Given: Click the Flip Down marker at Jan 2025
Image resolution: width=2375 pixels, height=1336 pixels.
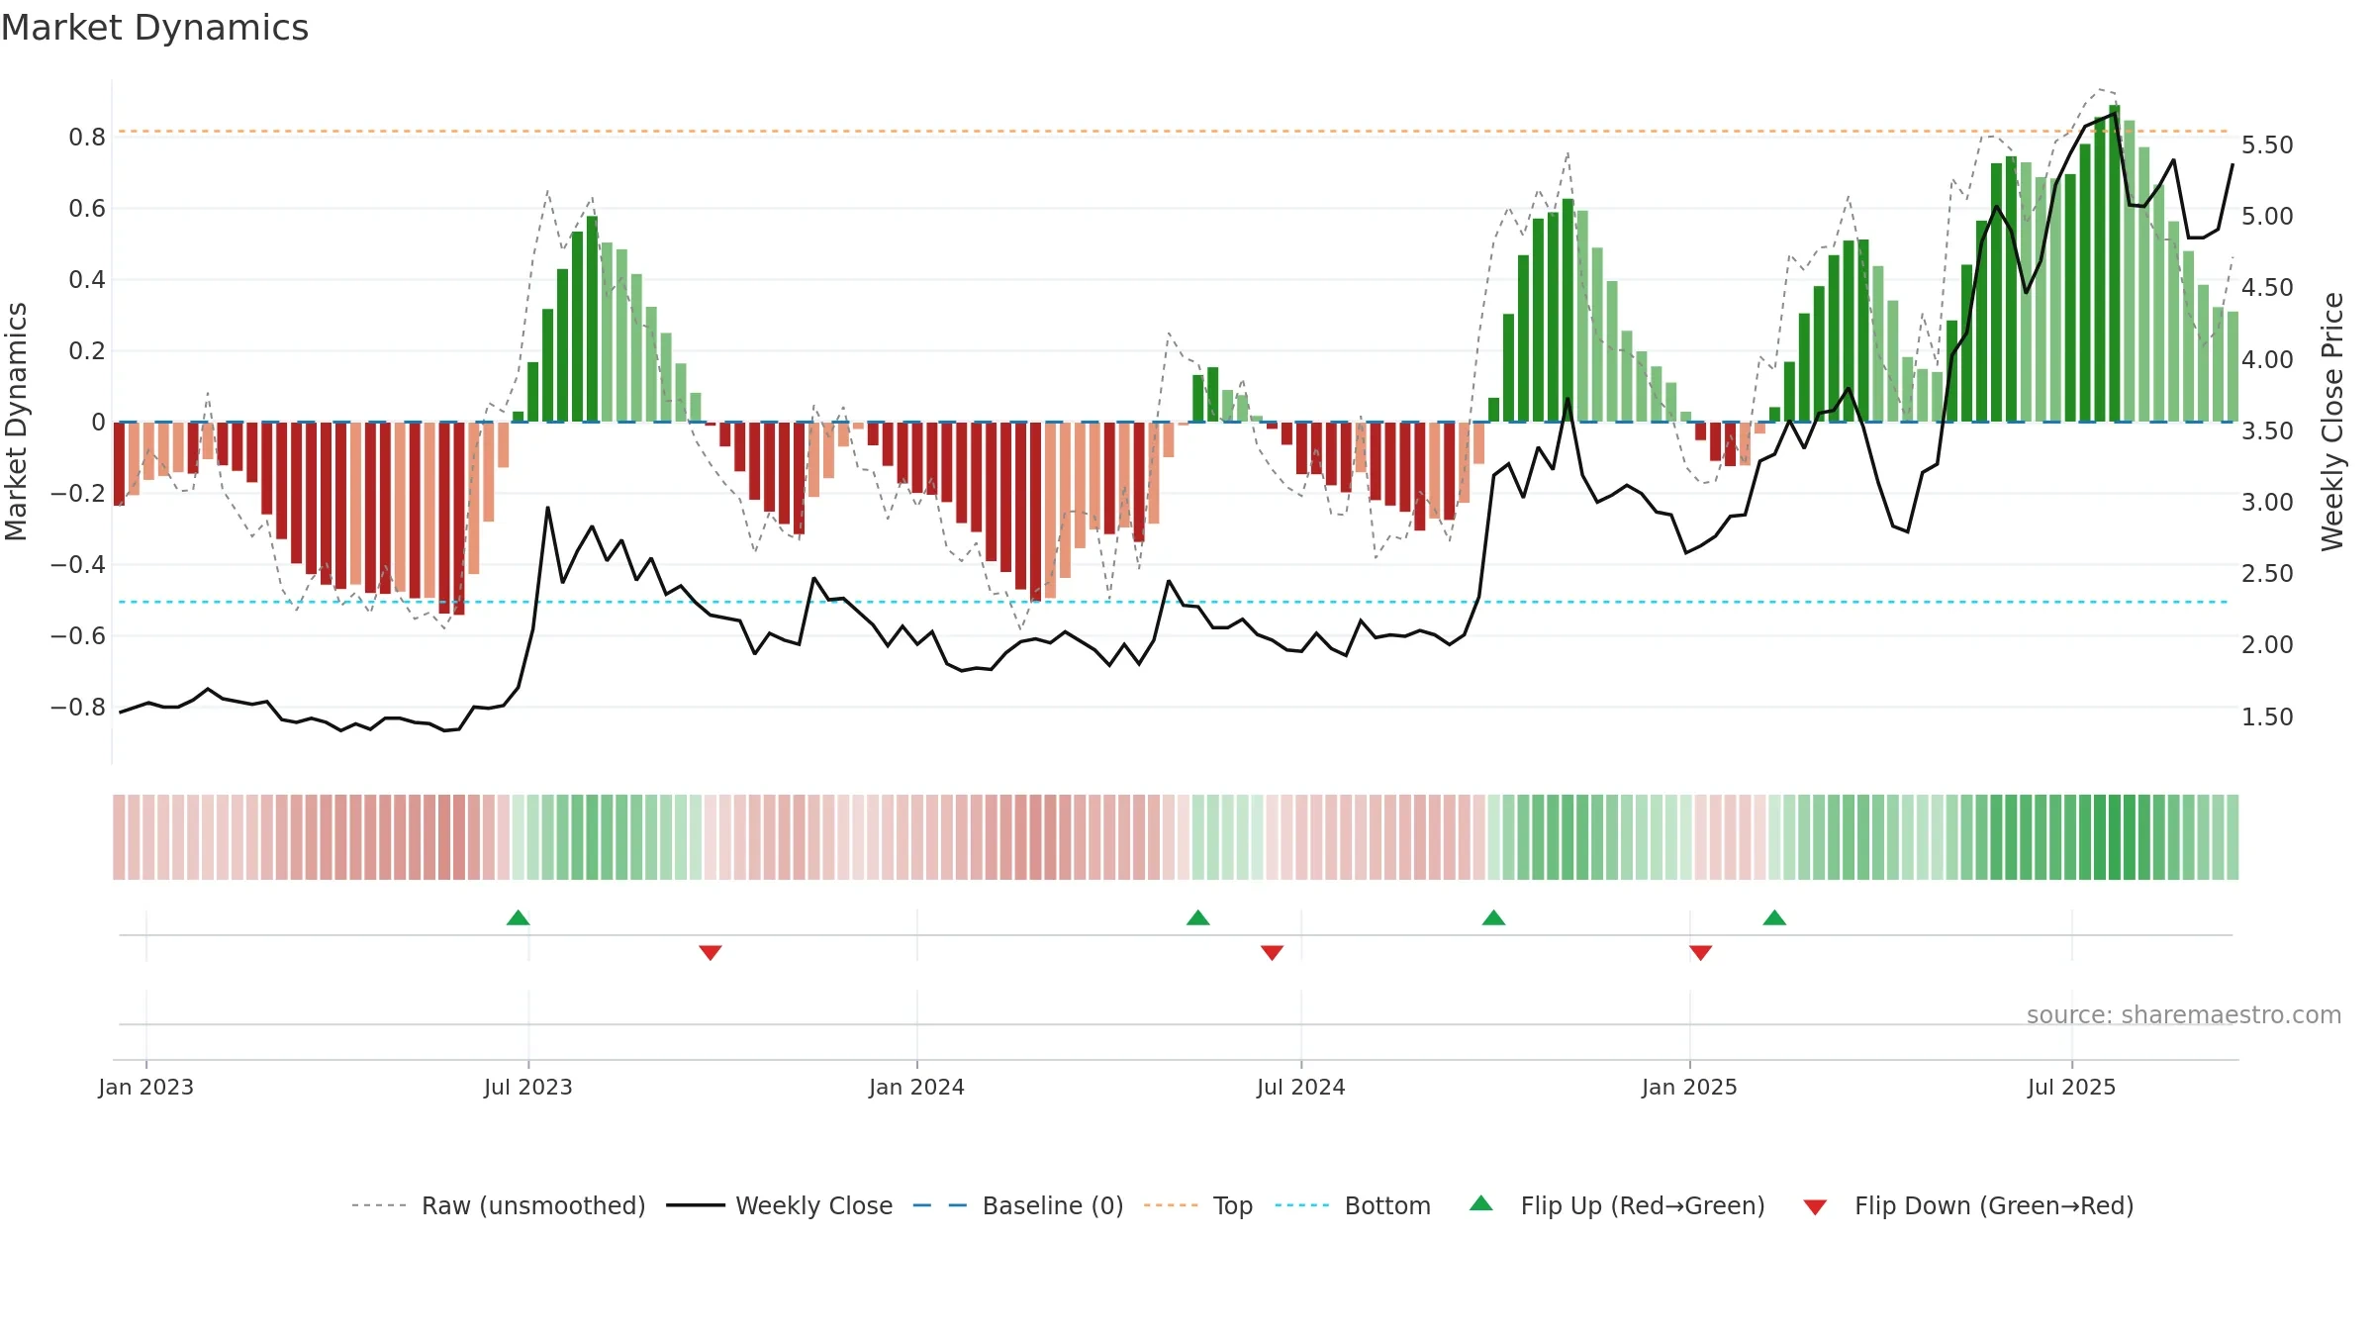Looking at the screenshot, I should (x=1701, y=952).
